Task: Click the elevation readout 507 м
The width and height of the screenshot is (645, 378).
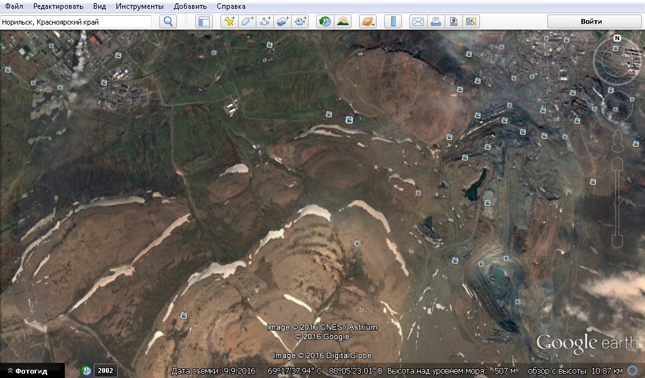Action: [505, 371]
